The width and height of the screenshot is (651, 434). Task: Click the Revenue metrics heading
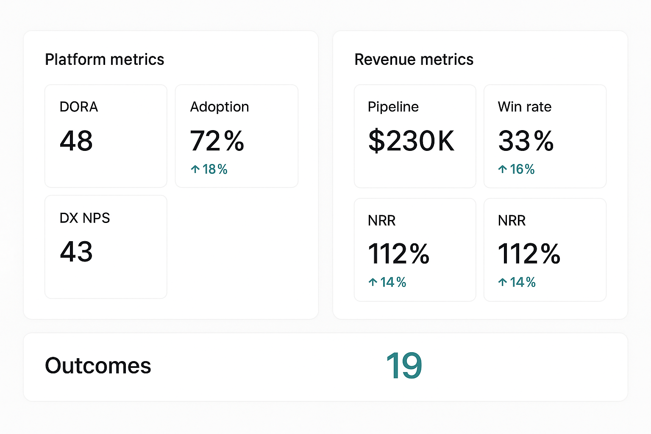click(x=414, y=60)
